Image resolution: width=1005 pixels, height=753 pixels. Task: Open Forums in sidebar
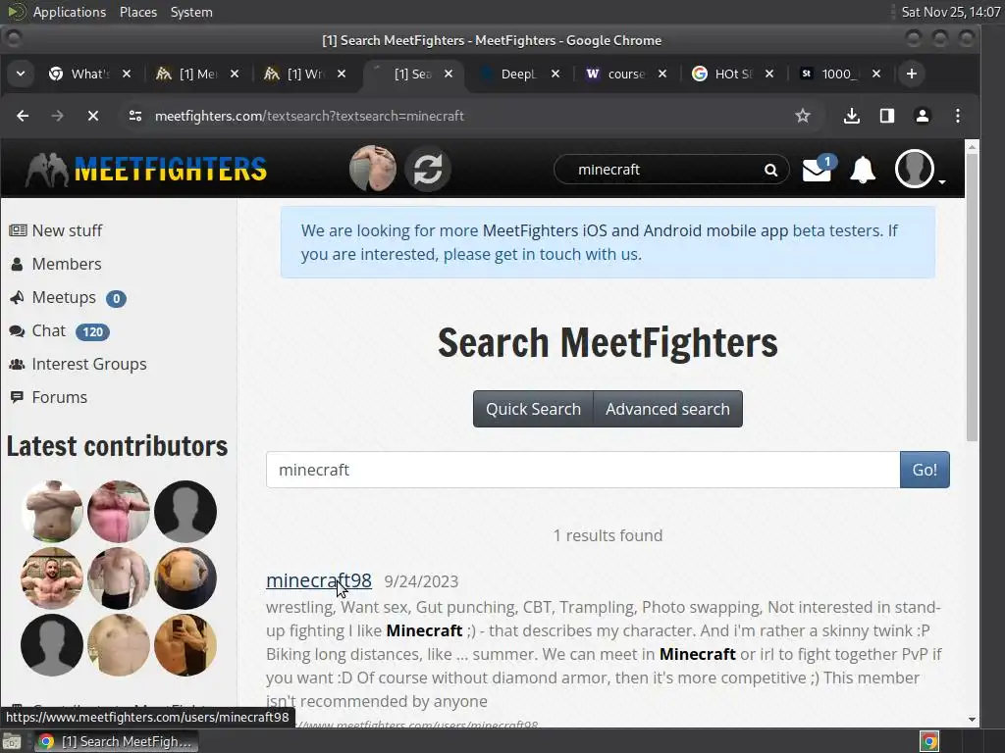(x=60, y=398)
